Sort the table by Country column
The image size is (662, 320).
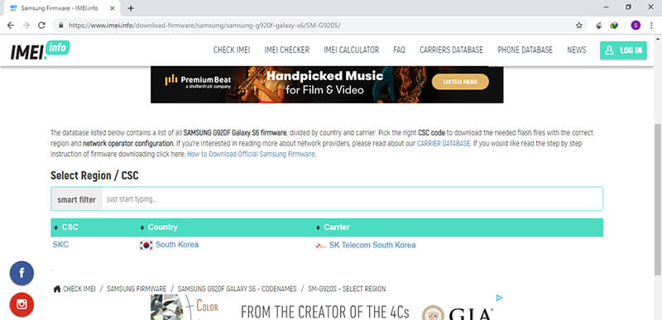coord(159,227)
